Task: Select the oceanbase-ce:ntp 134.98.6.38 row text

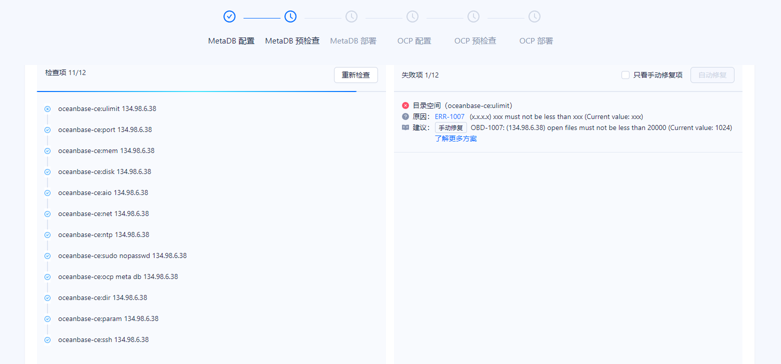Action: [104, 234]
